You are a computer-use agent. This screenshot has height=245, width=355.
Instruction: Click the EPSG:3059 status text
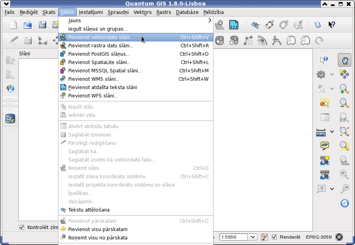319,237
